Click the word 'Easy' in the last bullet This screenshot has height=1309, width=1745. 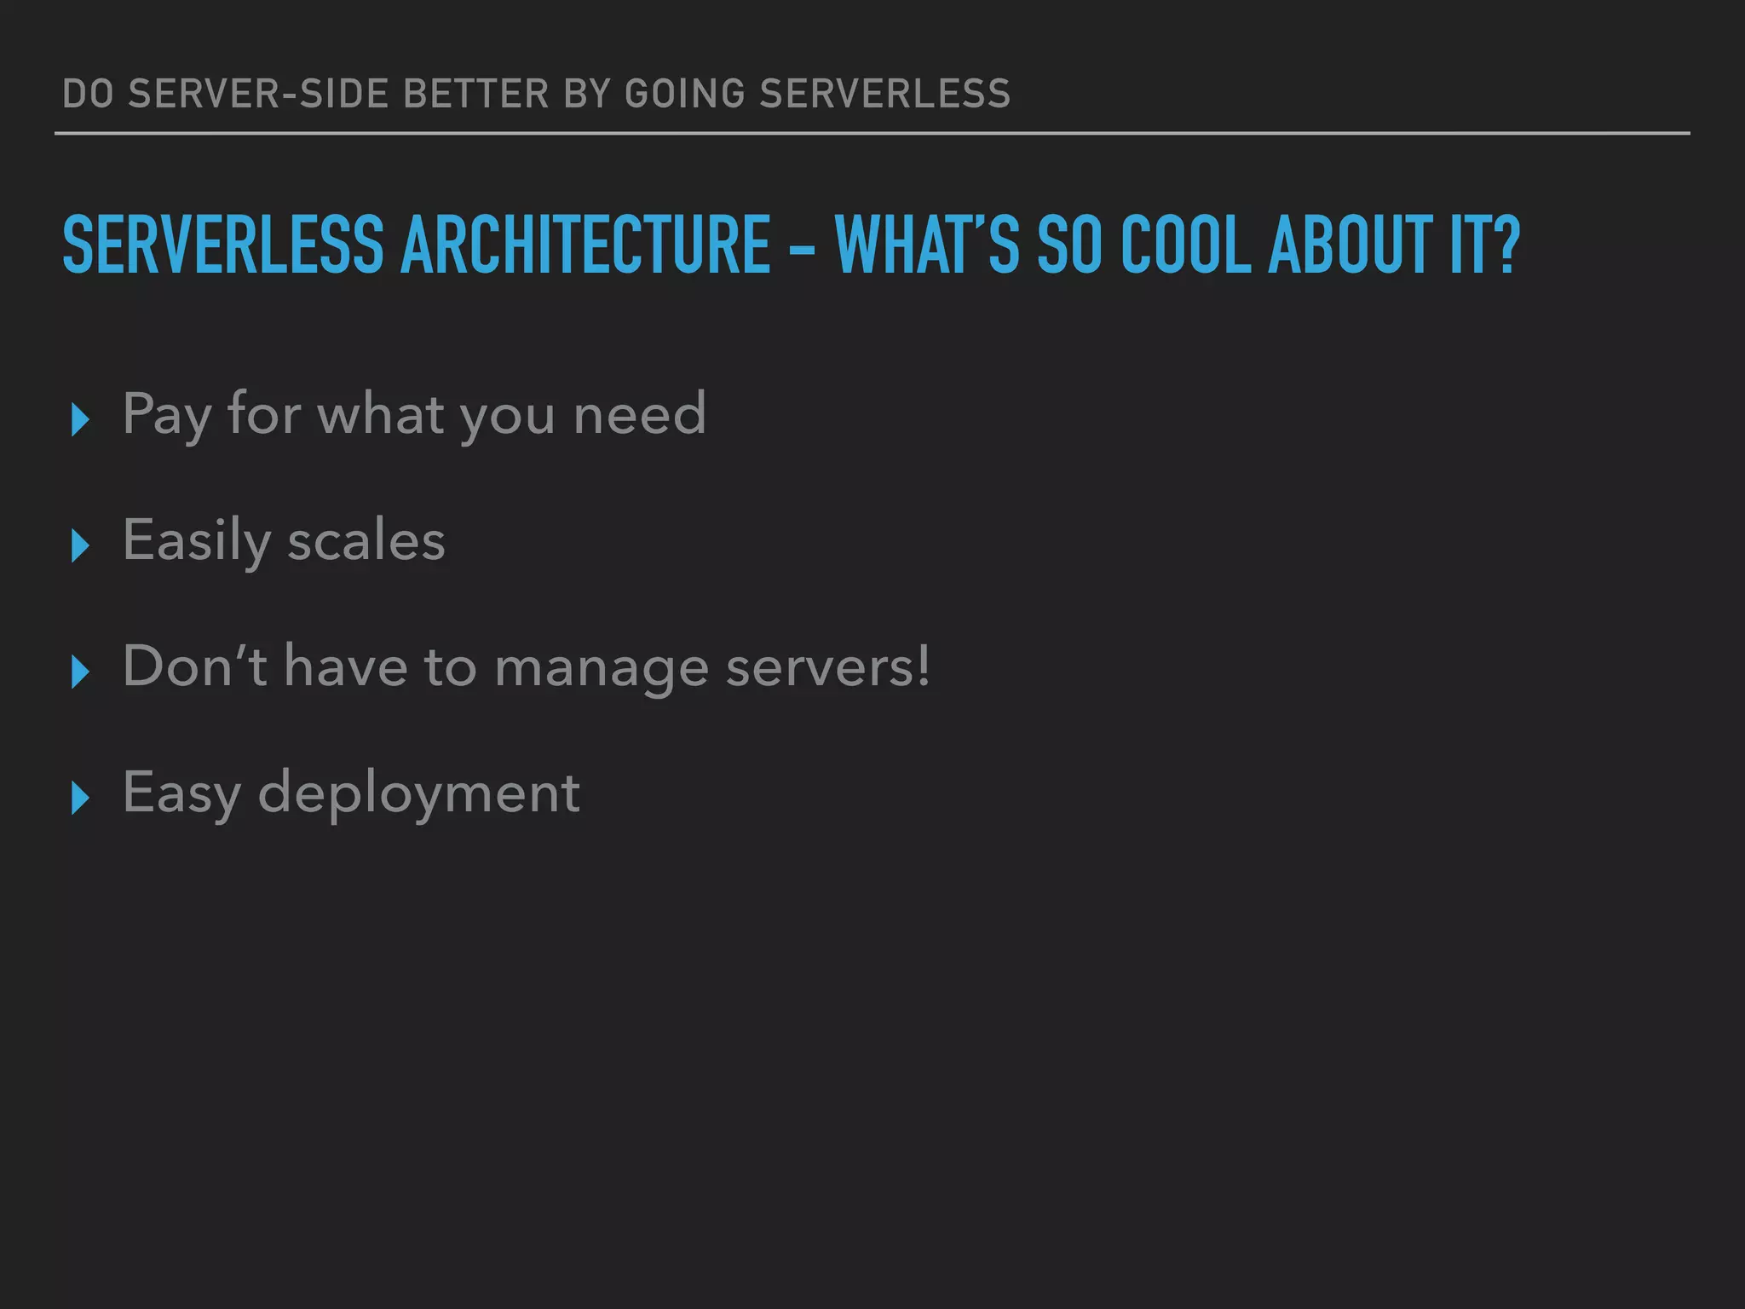[x=181, y=794]
